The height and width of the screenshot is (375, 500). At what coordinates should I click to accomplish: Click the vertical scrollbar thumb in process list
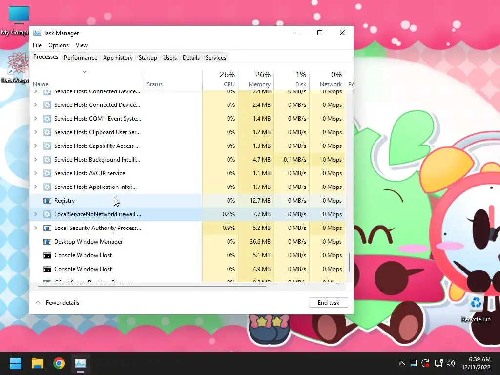click(350, 263)
